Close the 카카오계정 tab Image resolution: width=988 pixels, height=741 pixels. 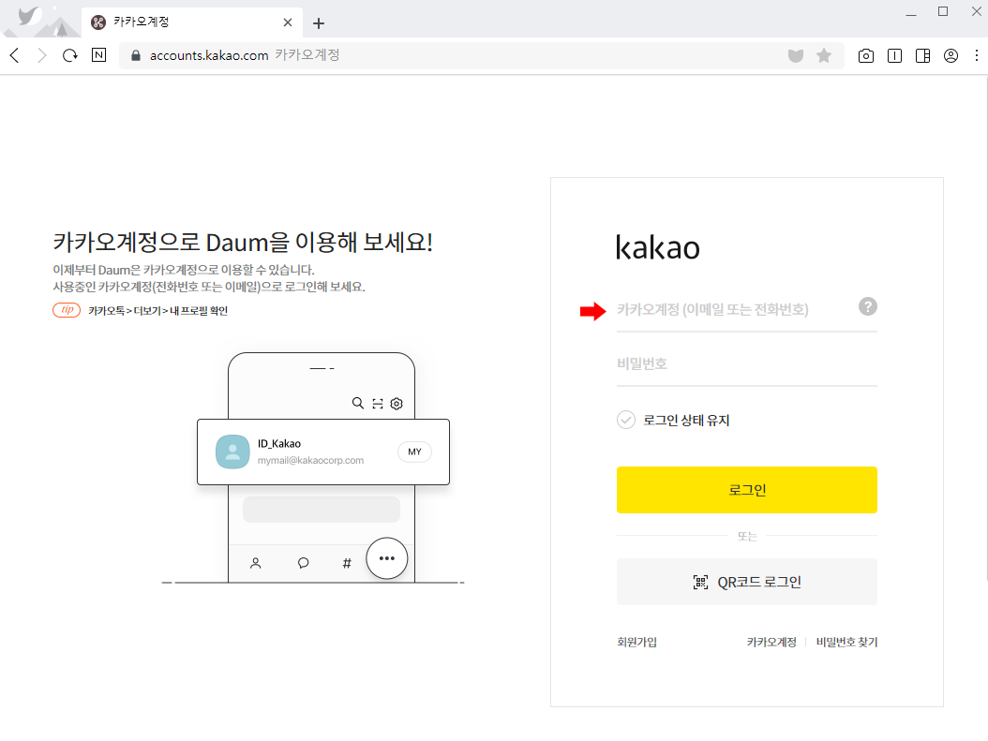point(288,22)
